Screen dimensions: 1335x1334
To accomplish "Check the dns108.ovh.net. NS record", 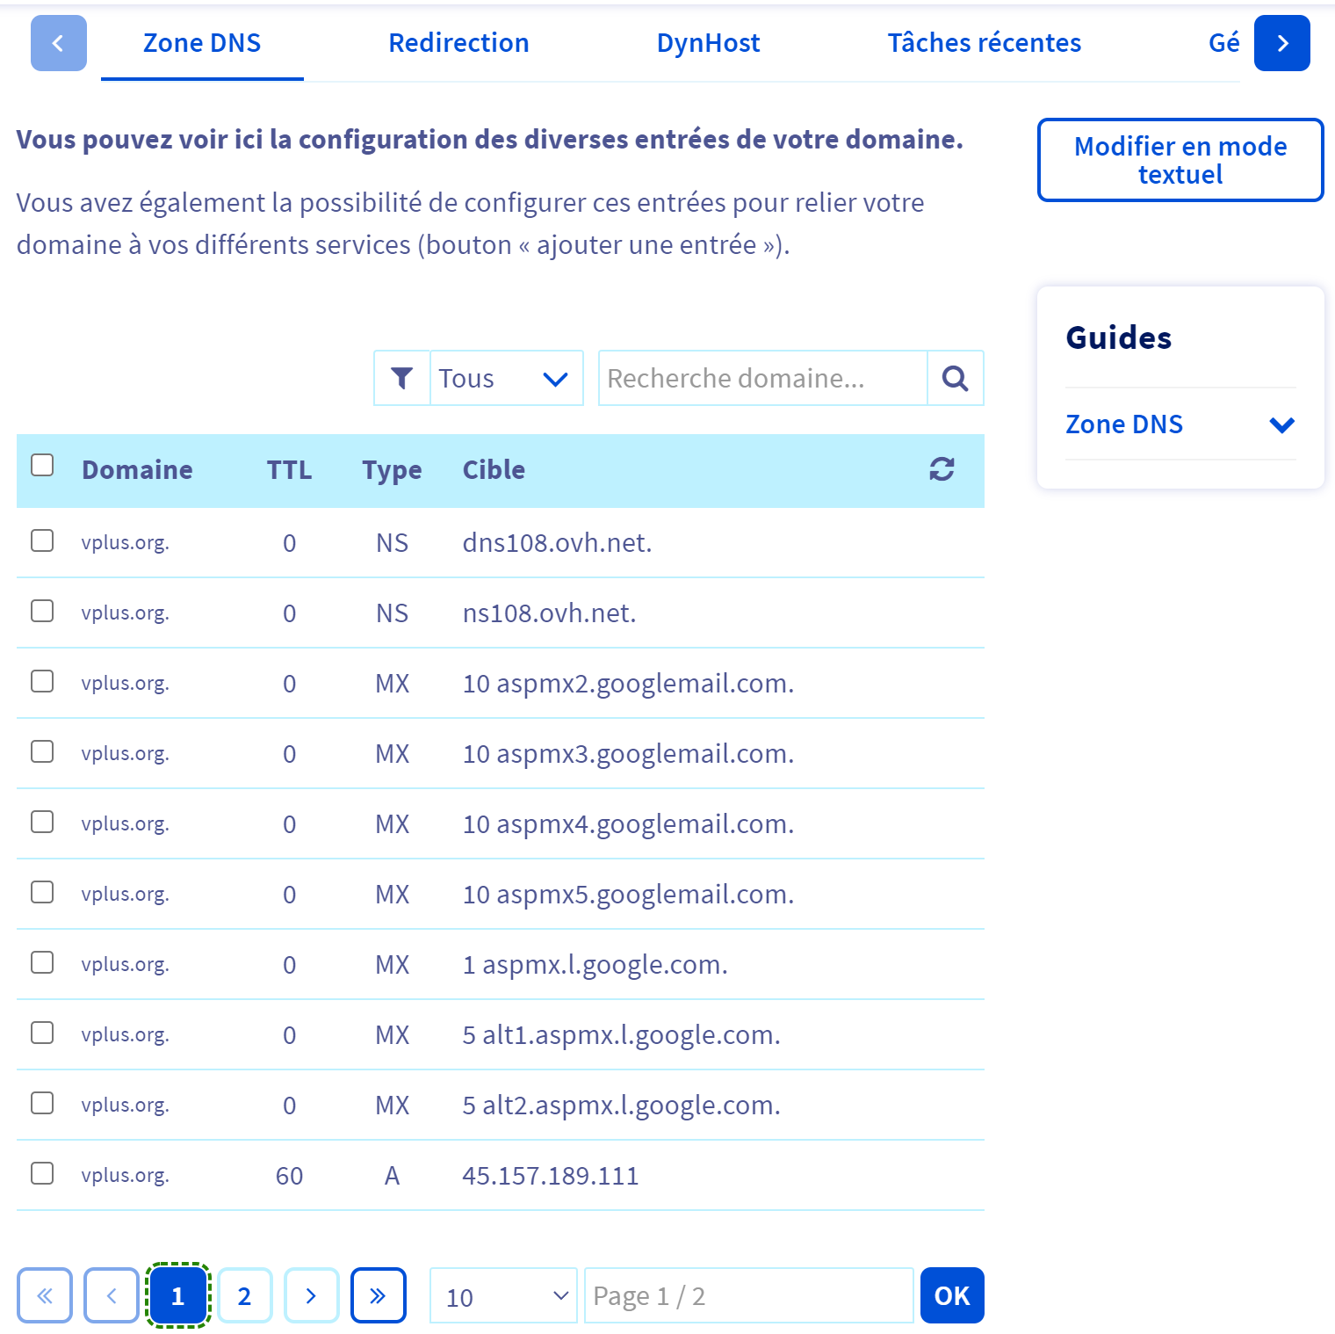I will 42,540.
